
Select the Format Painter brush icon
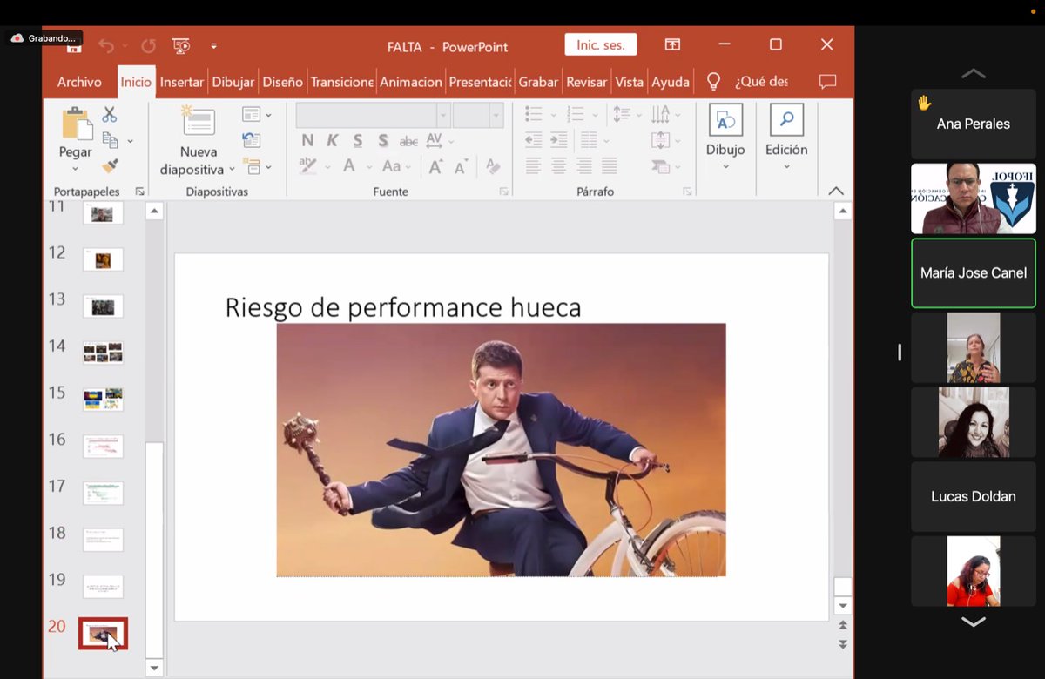(111, 165)
